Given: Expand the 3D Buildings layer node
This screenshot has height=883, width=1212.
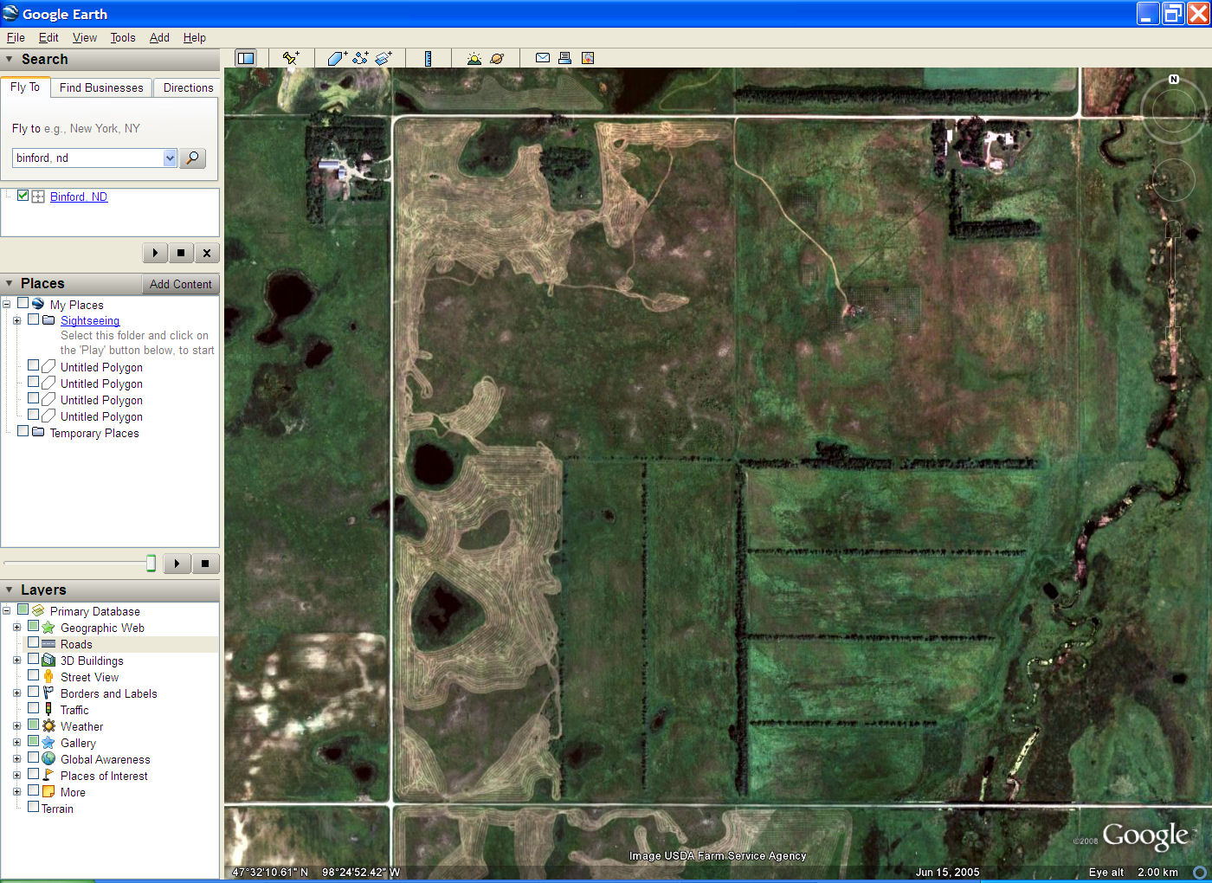Looking at the screenshot, I should tap(16, 661).
